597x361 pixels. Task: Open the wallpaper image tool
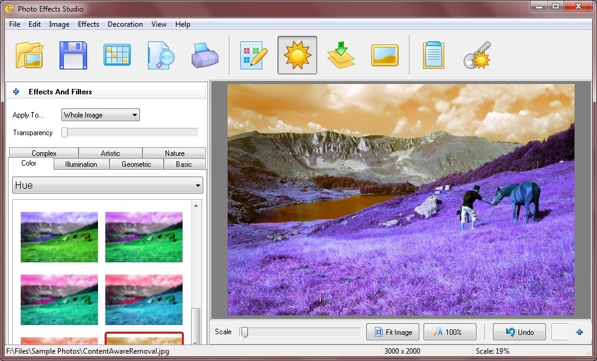pos(384,54)
